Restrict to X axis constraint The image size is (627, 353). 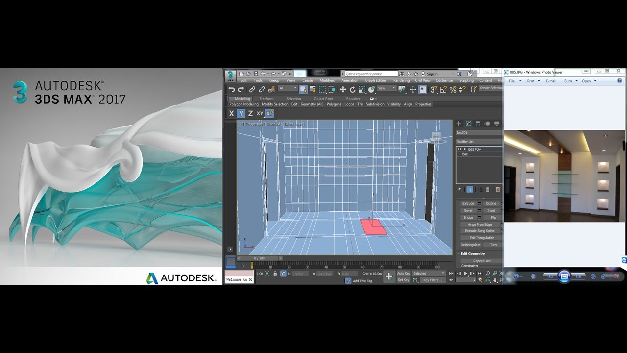(232, 113)
